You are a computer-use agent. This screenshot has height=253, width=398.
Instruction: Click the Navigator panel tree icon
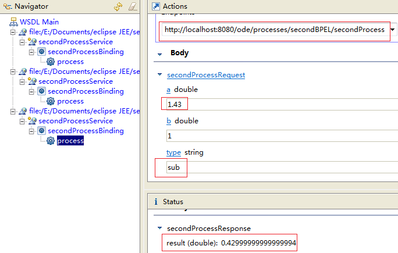click(x=8, y=6)
